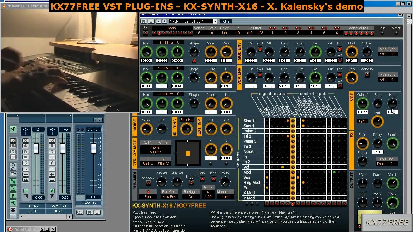Open channel settings (e) for X16 1-2
This screenshot has width=413, height=232.
pyautogui.click(x=26, y=163)
